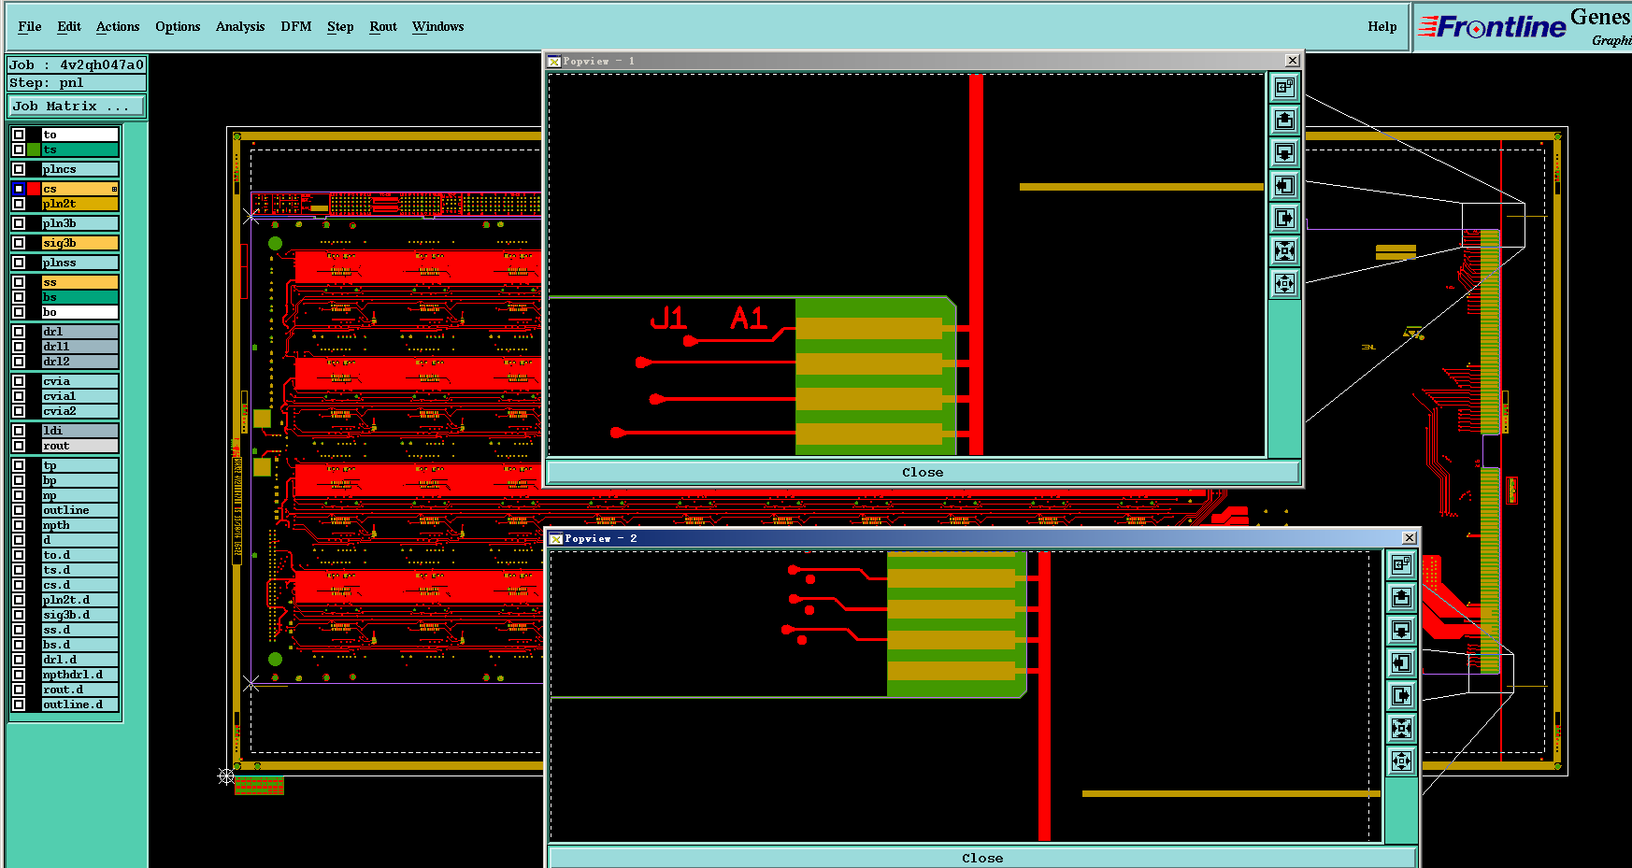This screenshot has height=868, width=1632.
Task: Click the top home-view icon in Popview 1
Action: coord(1285,87)
